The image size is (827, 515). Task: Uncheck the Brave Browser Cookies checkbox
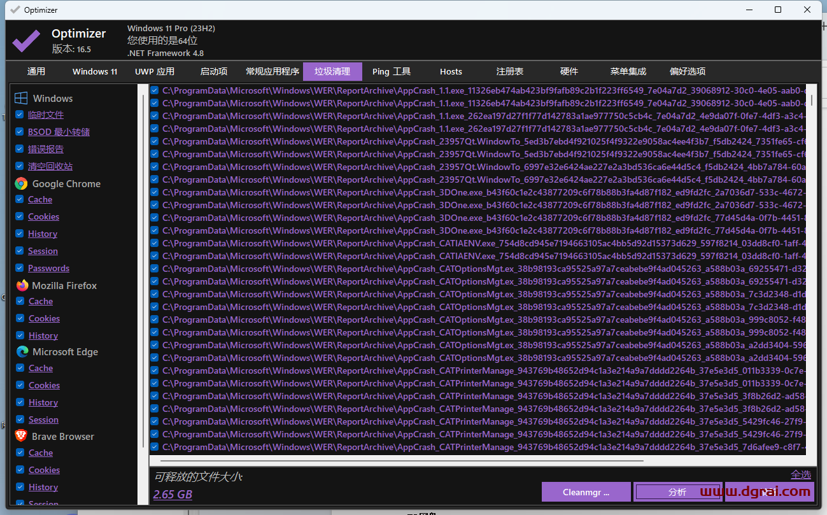[20, 470]
